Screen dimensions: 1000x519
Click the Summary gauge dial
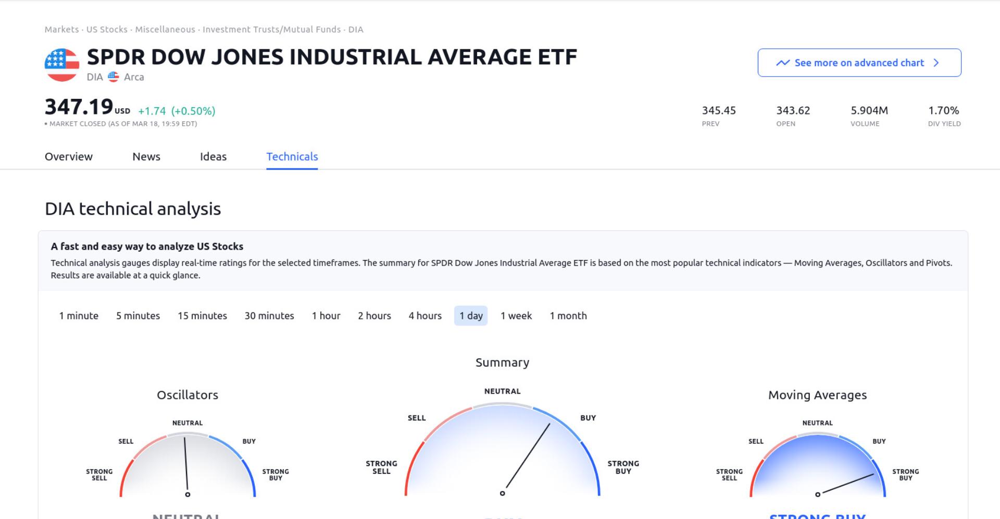[503, 450]
